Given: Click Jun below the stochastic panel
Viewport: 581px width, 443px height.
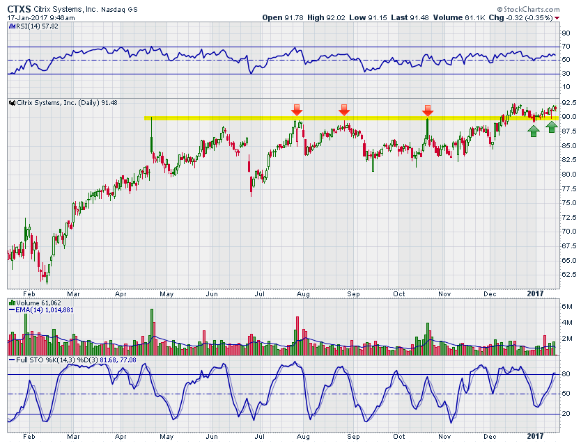Looking at the screenshot, I should click(x=212, y=437).
